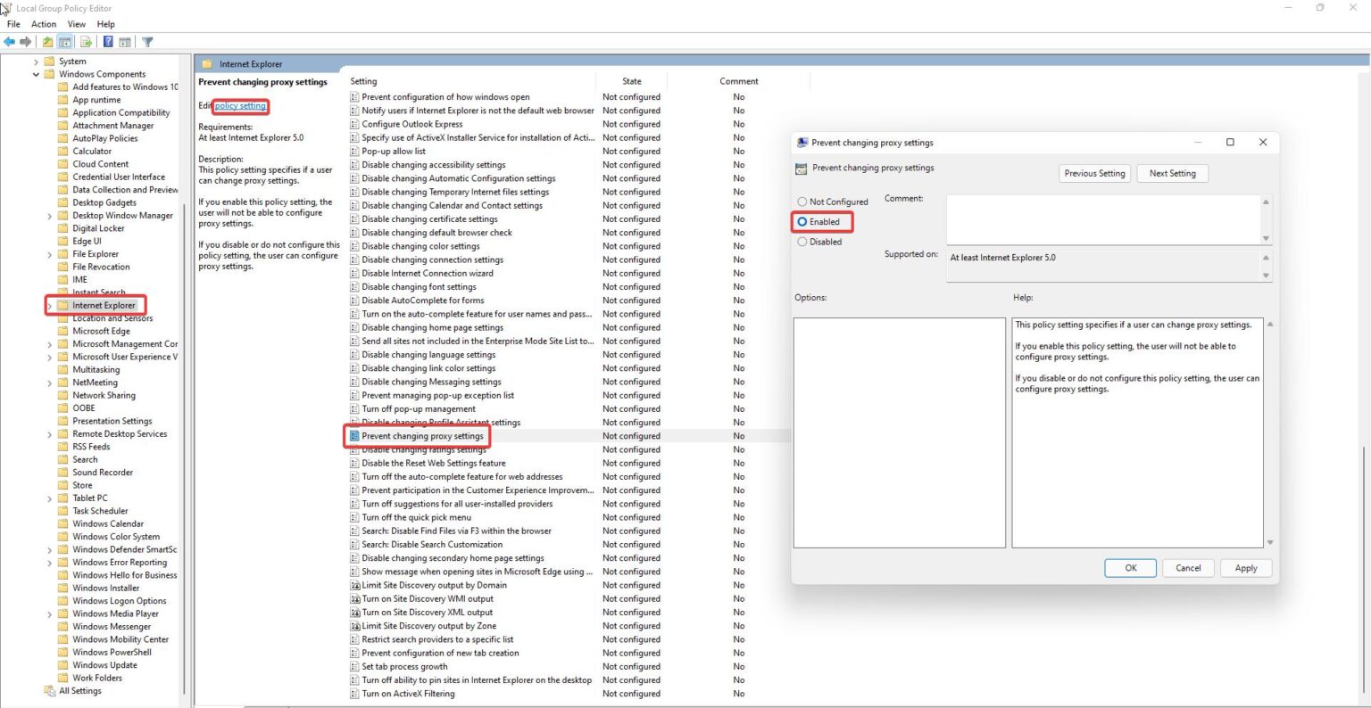
Task: Choose the Disabled radio button
Action: pyautogui.click(x=802, y=241)
